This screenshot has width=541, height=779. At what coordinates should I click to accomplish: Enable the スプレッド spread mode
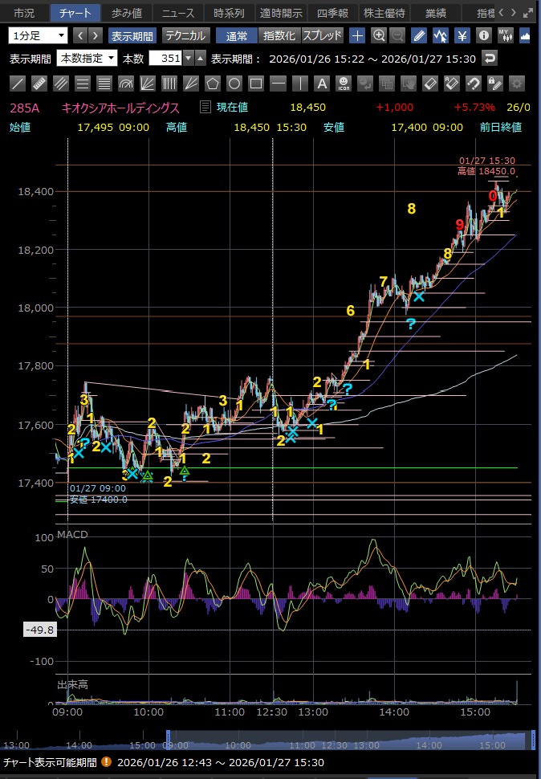pos(323,35)
